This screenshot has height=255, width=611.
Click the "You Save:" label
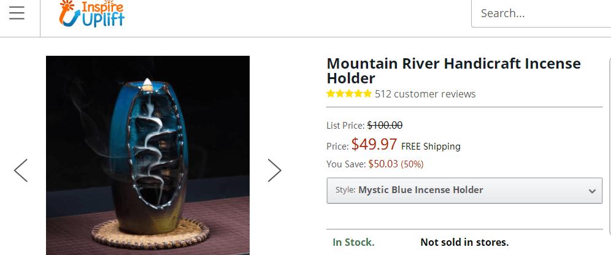click(x=346, y=164)
